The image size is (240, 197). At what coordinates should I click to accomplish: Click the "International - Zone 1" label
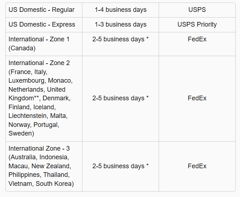[x=39, y=39]
